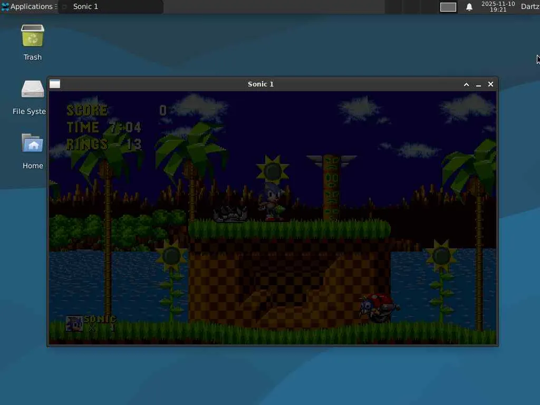Click the date and time clock
The width and height of the screenshot is (540, 405).
pyautogui.click(x=498, y=6)
